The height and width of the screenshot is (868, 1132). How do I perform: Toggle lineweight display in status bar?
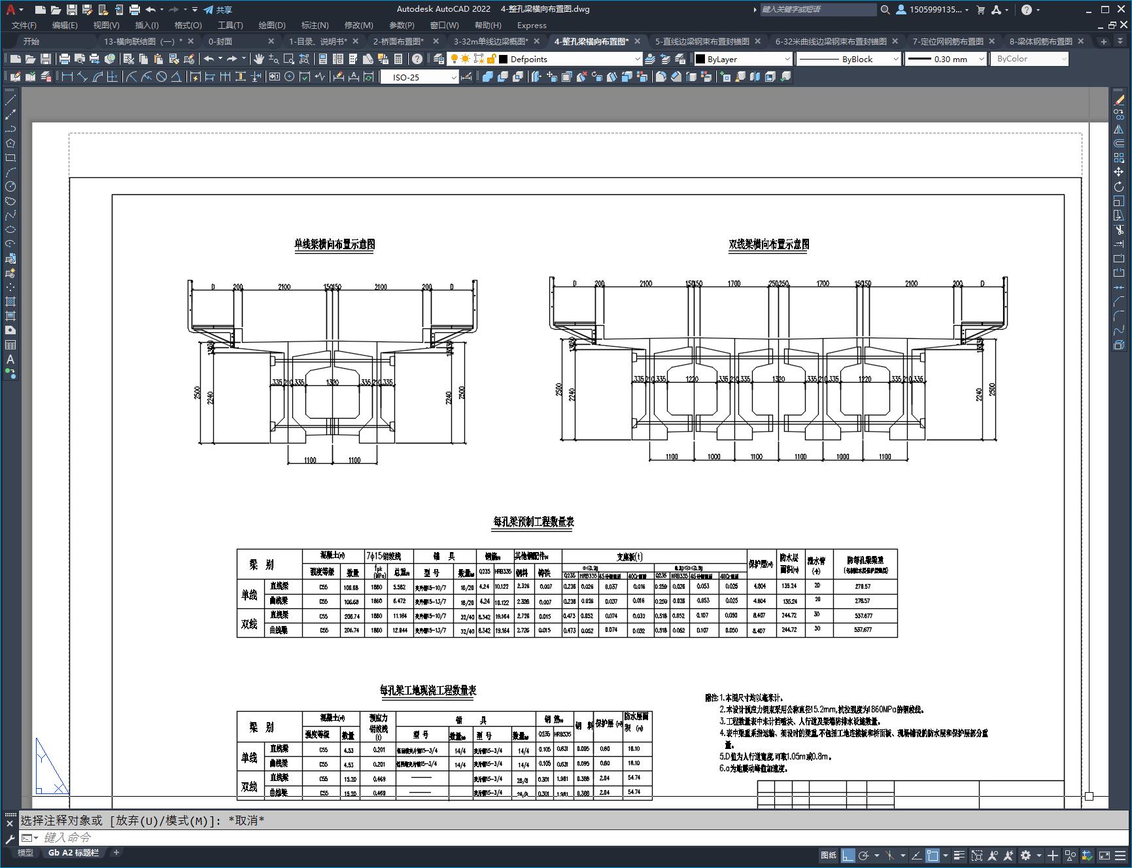click(x=959, y=855)
